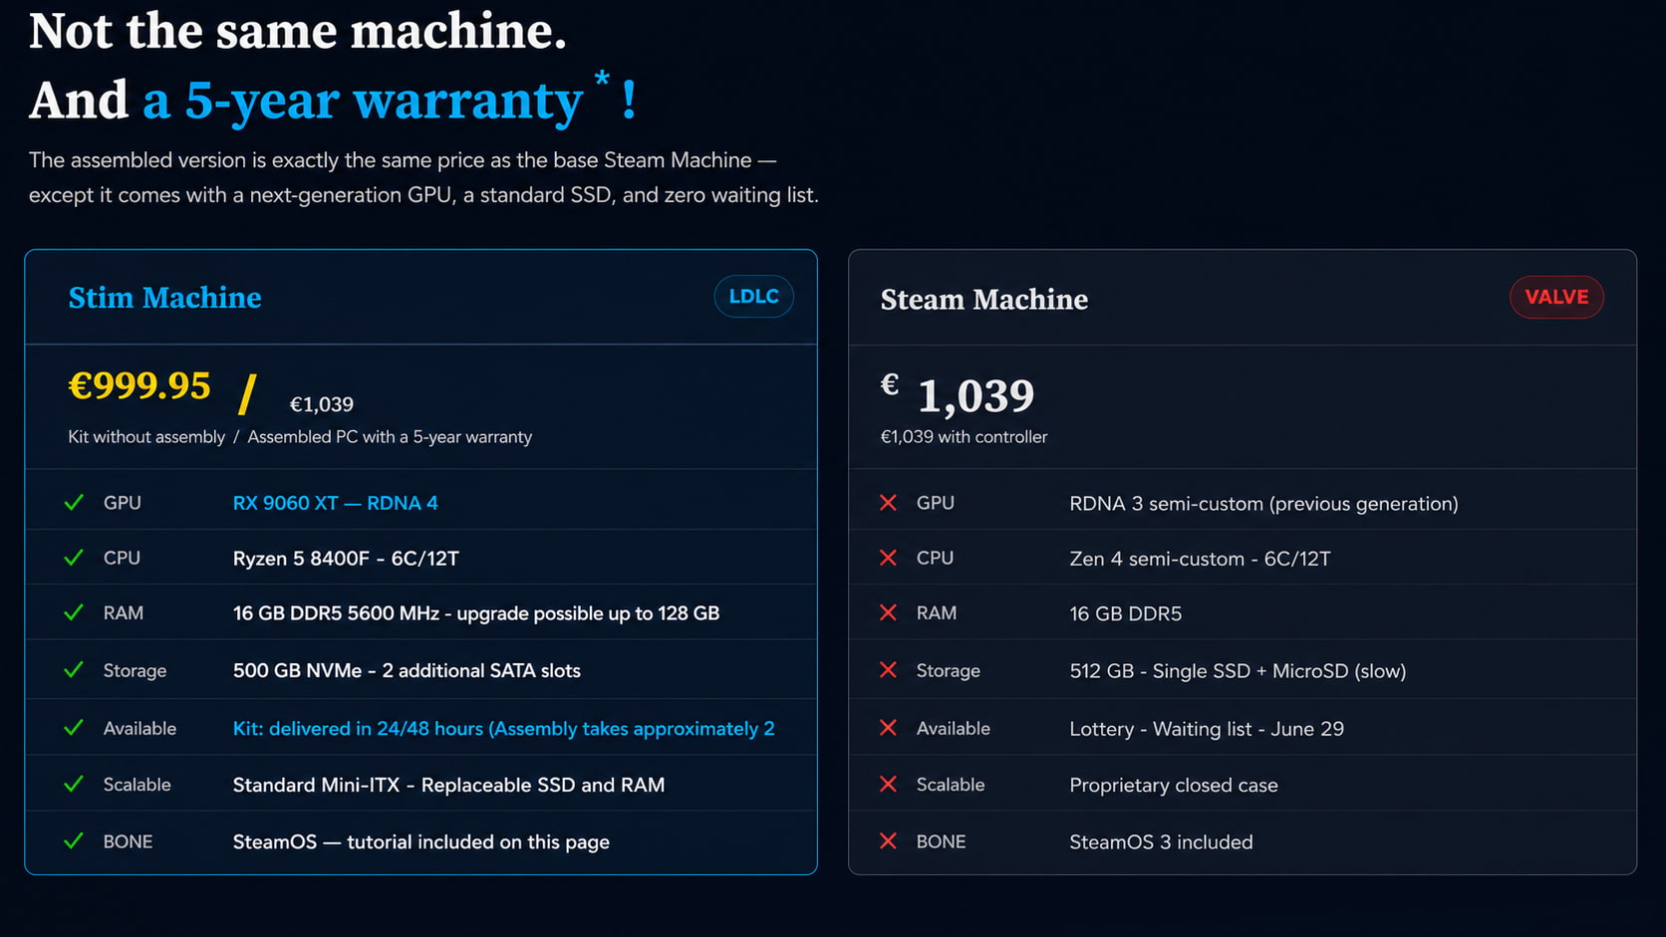This screenshot has width=1666, height=937.
Task: Click the '€1,039 with controller' text
Action: coord(964,437)
